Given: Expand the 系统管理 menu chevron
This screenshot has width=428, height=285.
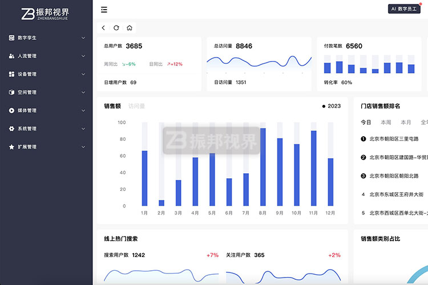Looking at the screenshot, I should tap(83, 129).
